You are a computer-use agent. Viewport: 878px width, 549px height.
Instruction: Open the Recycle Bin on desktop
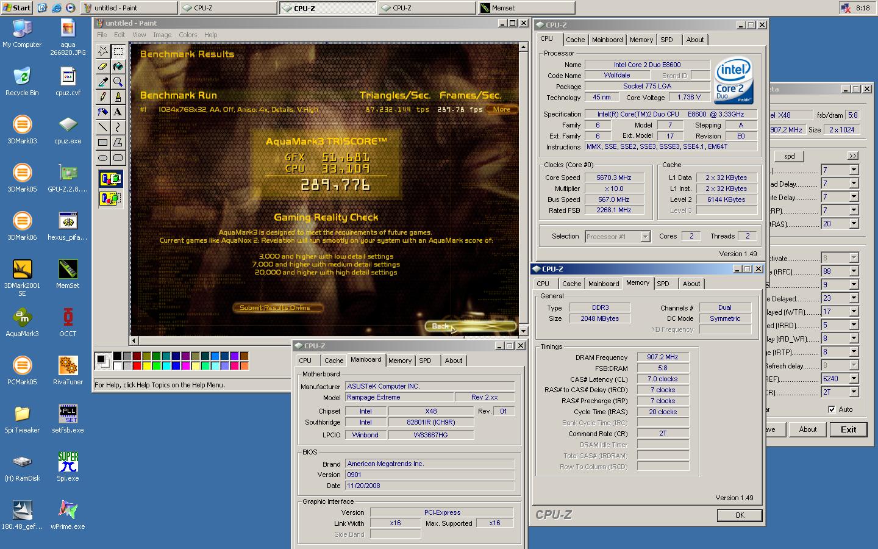point(22,81)
